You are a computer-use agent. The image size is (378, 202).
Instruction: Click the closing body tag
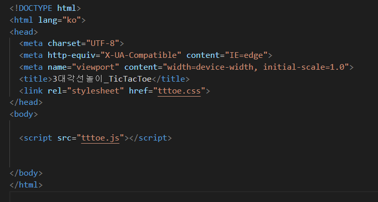pos(26,174)
